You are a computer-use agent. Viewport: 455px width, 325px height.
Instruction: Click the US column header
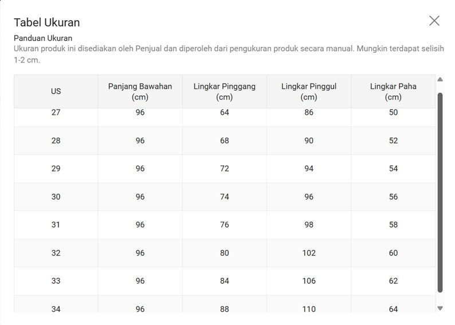click(x=56, y=91)
